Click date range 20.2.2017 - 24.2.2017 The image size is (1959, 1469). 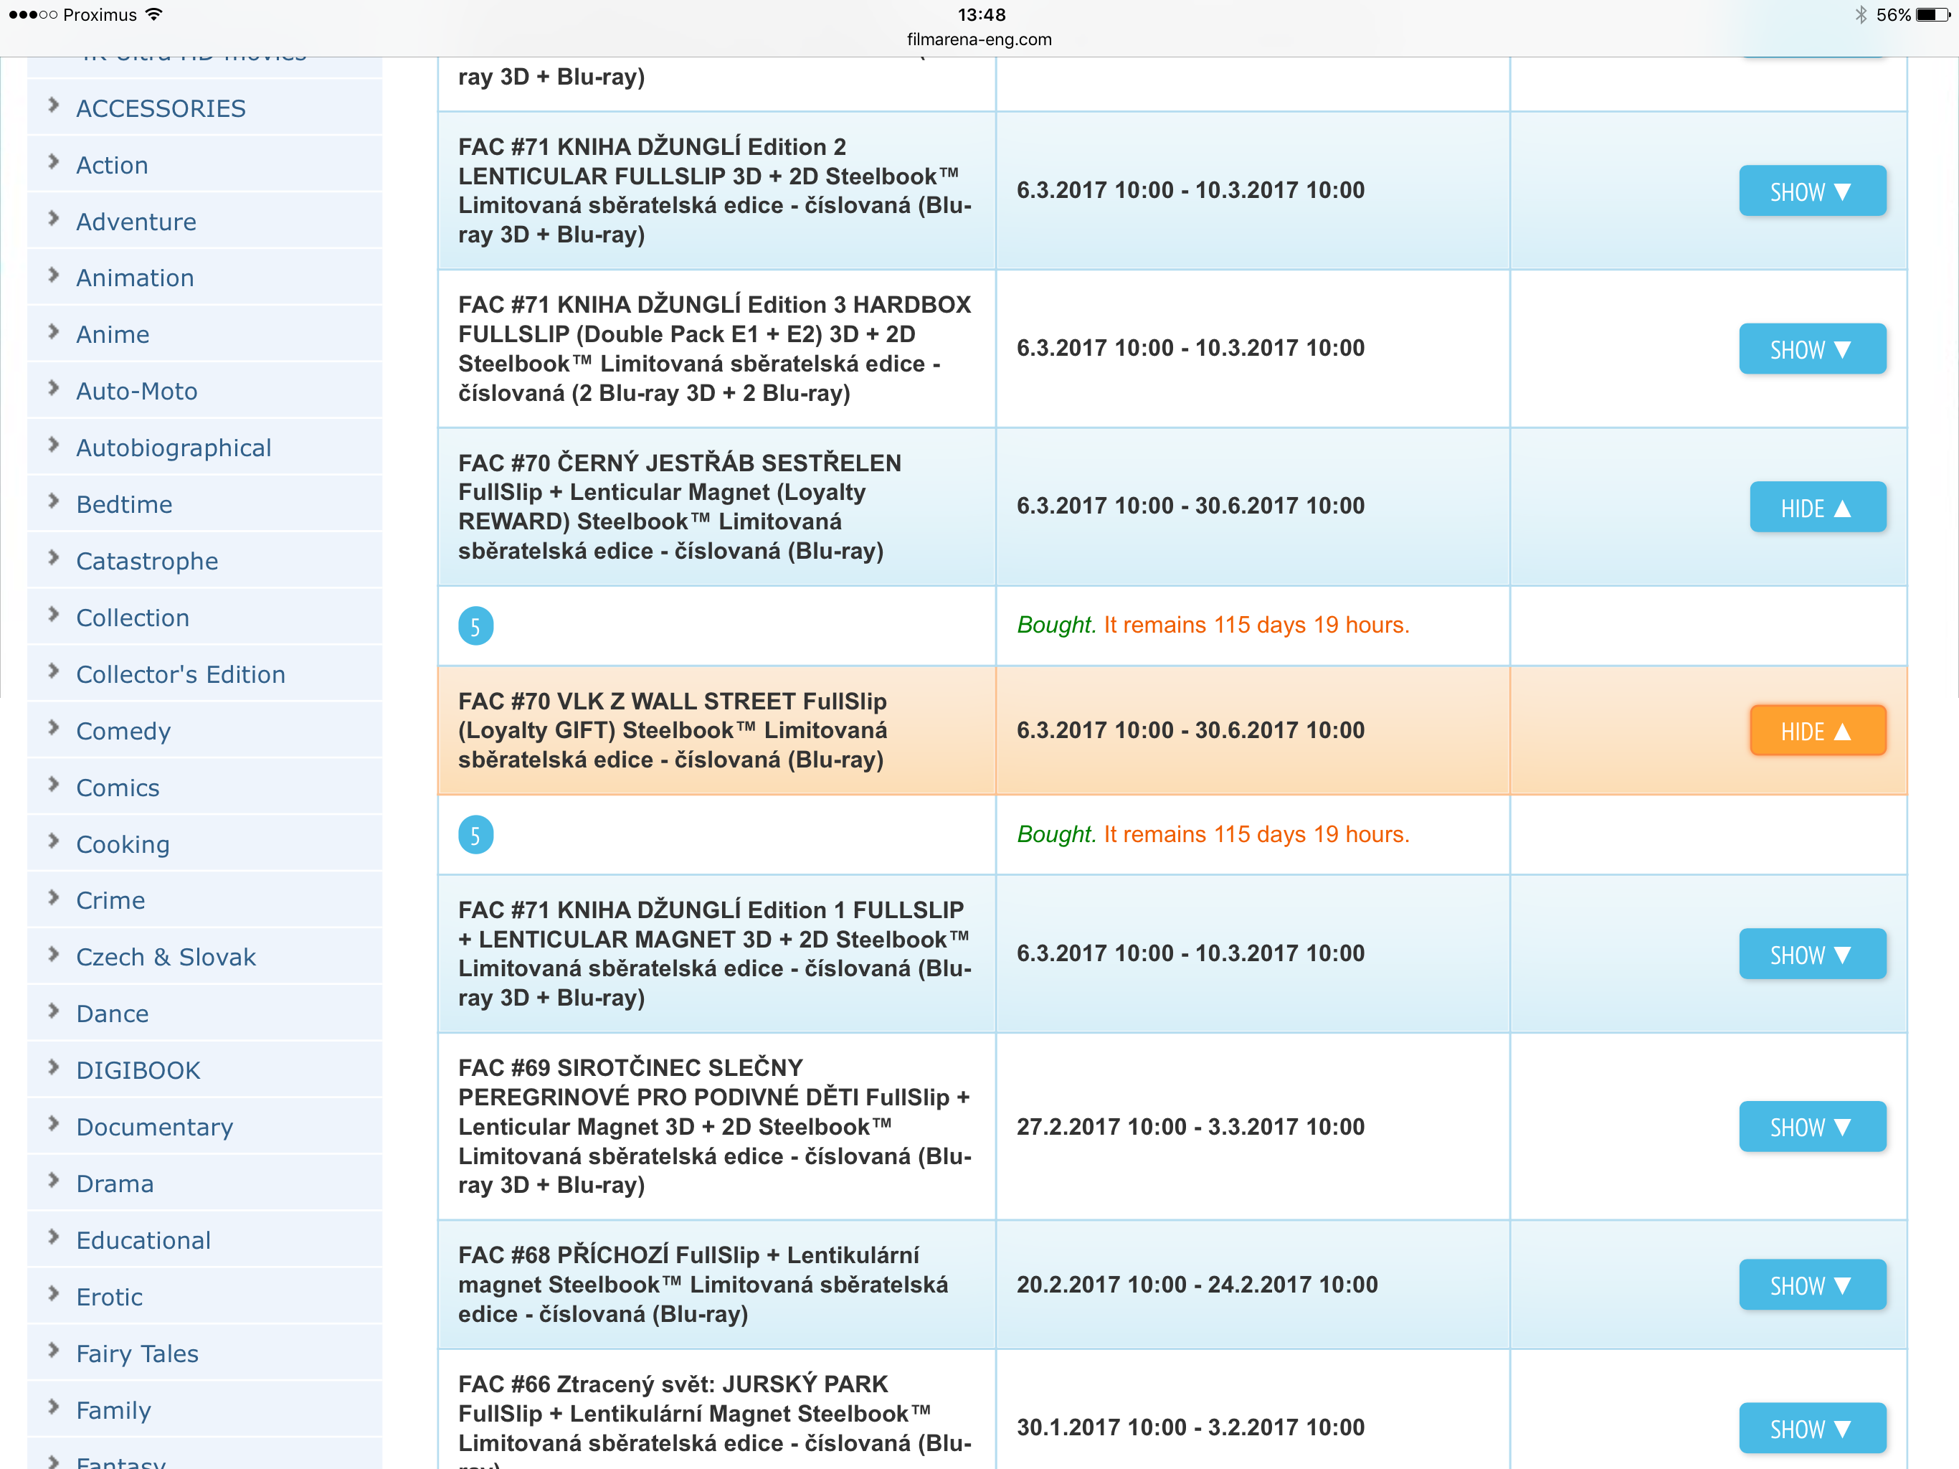pos(1197,1284)
